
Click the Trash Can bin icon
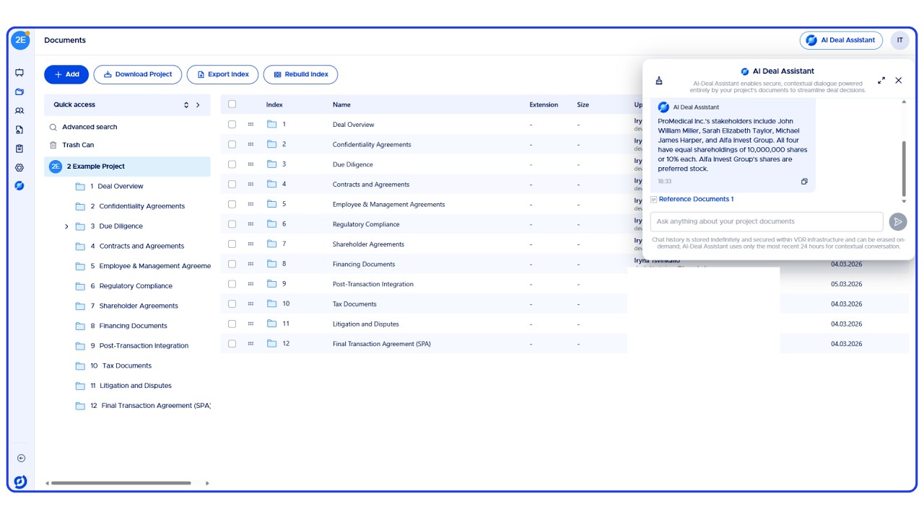53,145
